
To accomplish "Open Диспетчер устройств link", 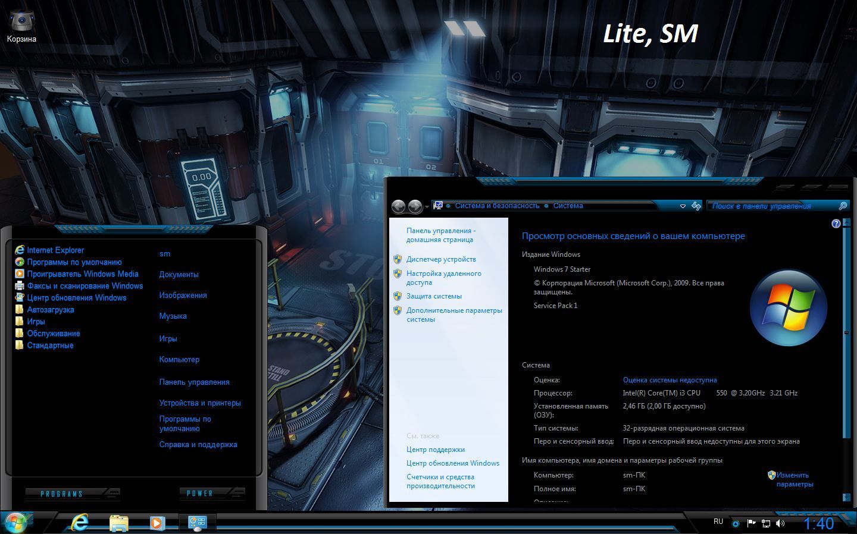I will coord(441,259).
